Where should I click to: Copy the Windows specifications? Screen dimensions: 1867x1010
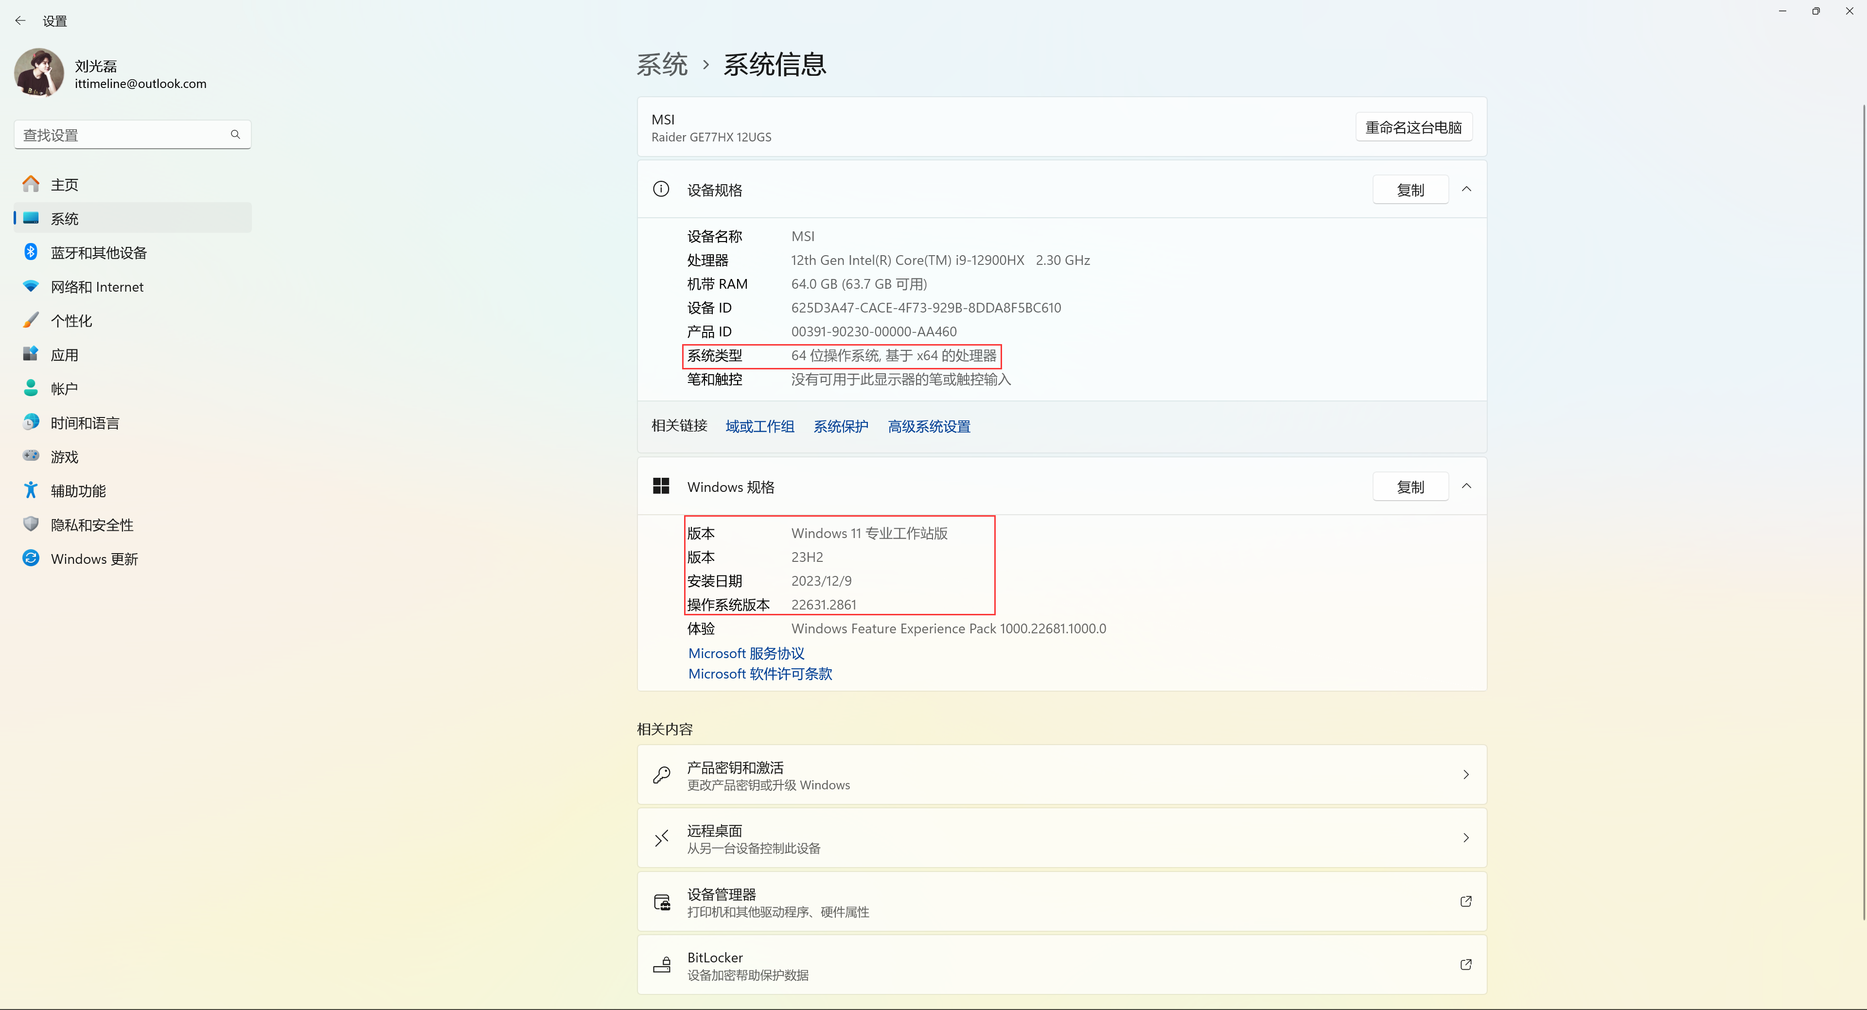click(1409, 487)
